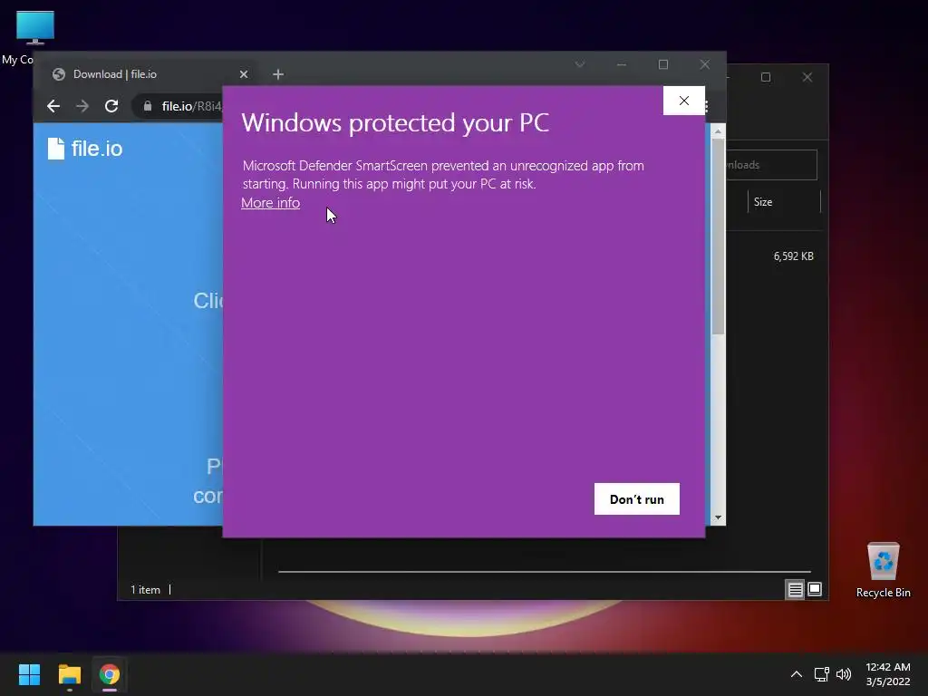The height and width of the screenshot is (696, 928).
Task: Select the Download | file.io tab
Action: [148, 74]
